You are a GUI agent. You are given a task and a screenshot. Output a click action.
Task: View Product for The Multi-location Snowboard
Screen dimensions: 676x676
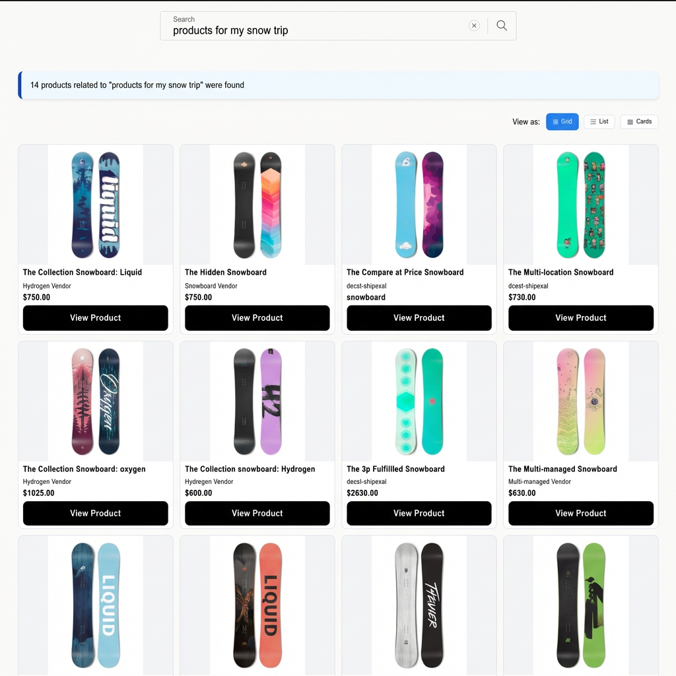pos(581,318)
